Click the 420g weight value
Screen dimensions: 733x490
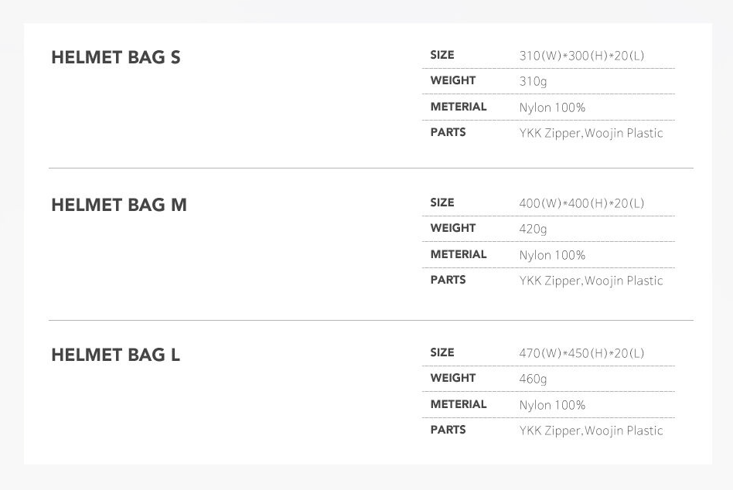coord(533,229)
